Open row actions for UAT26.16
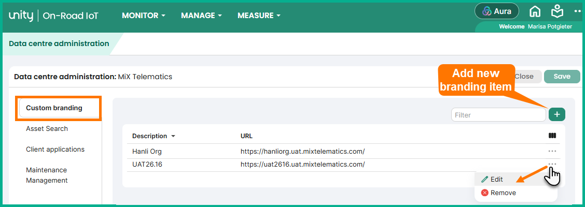The width and height of the screenshot is (585, 207). coord(552,164)
